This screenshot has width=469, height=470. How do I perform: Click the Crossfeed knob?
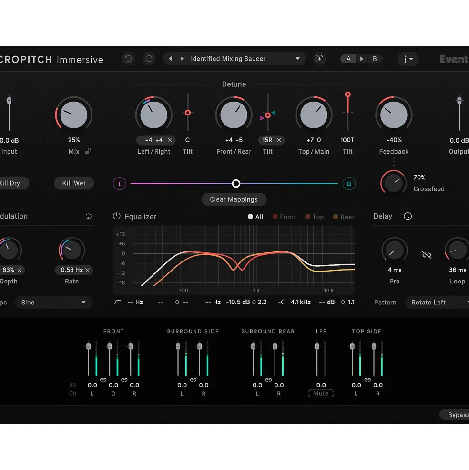pos(394,183)
